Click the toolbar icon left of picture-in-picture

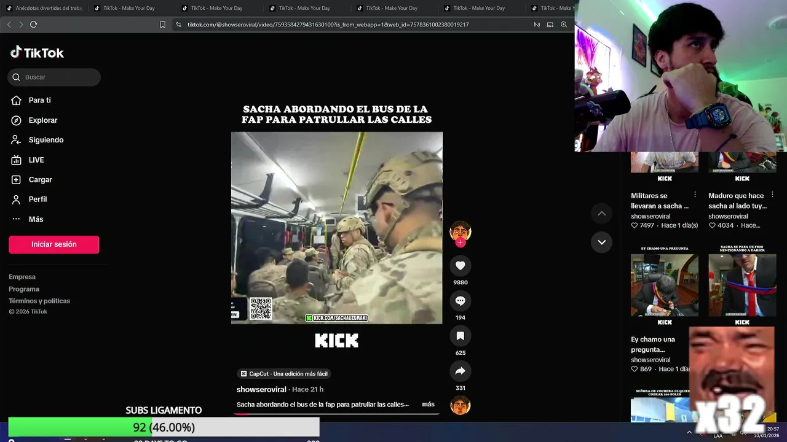coord(537,25)
